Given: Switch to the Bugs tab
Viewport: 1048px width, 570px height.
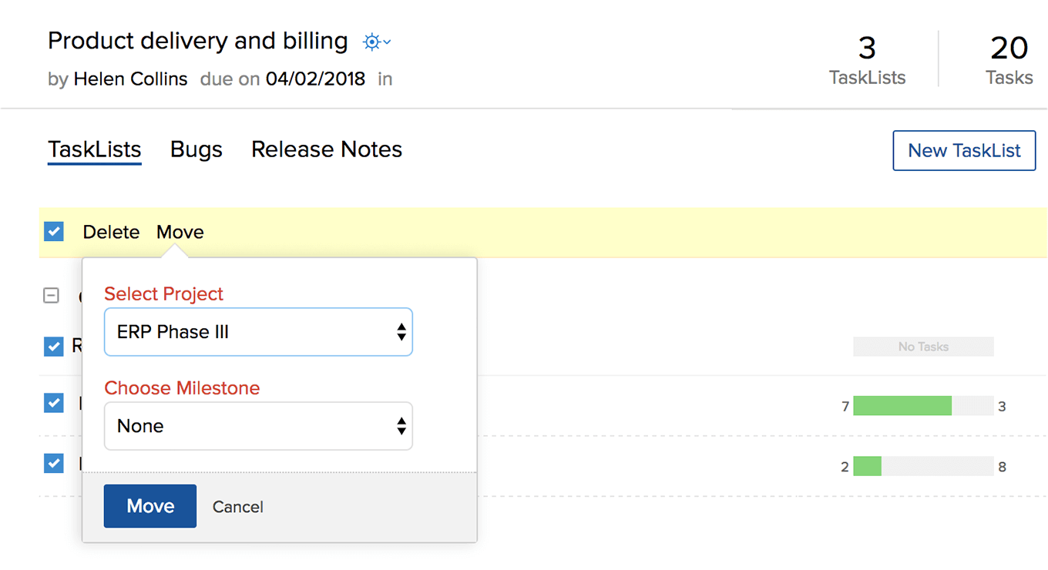Looking at the screenshot, I should tap(196, 149).
